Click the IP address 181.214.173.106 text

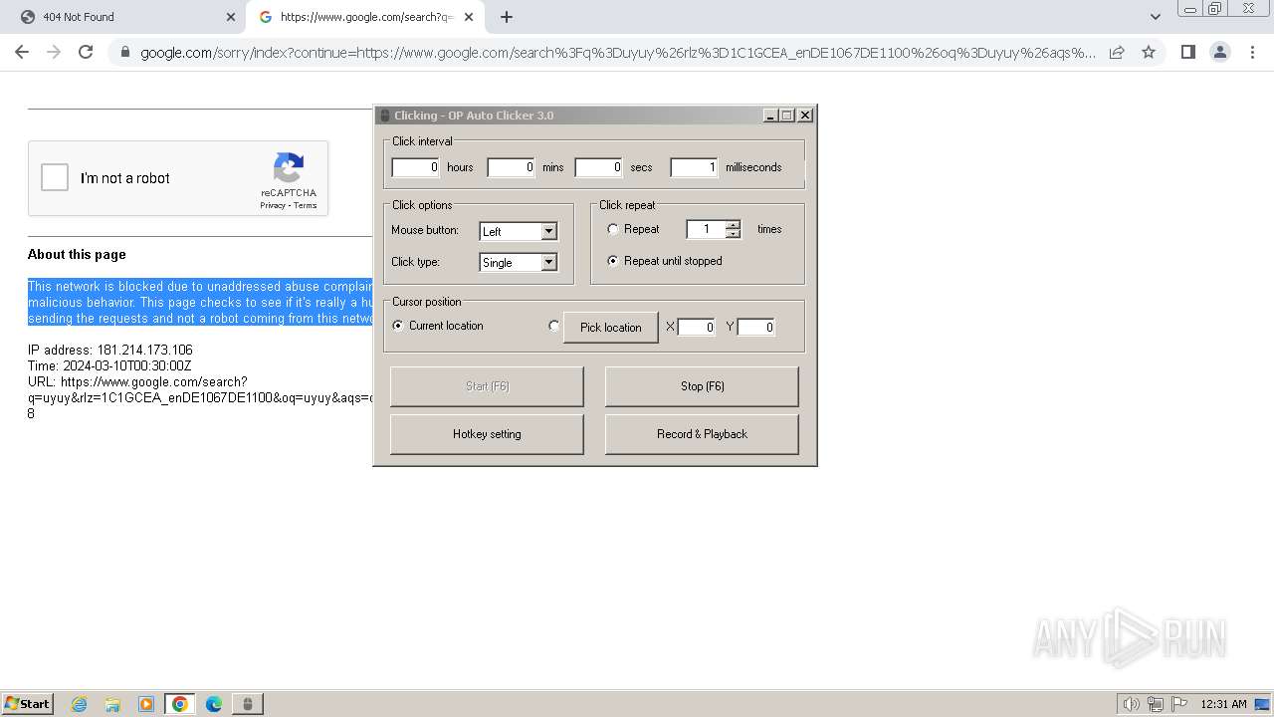110,350
